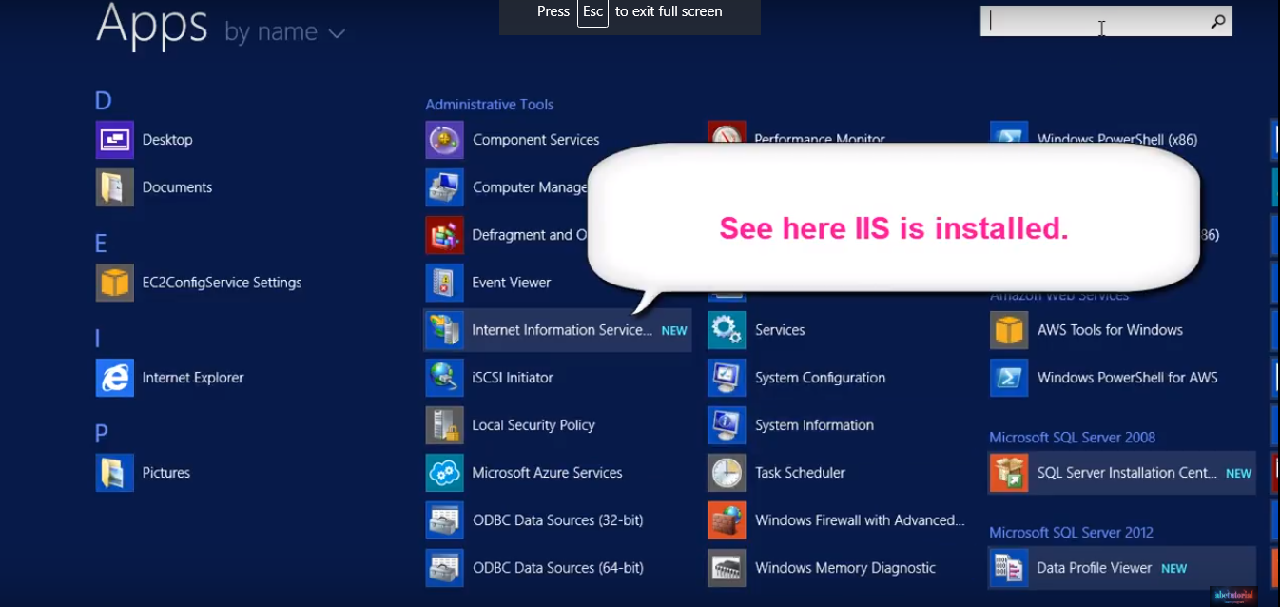Click the 'Data Profile Viewer' label
The height and width of the screenshot is (607, 1280).
[1095, 568]
